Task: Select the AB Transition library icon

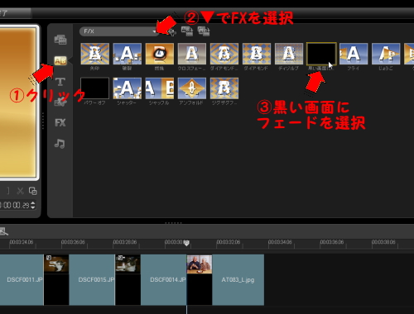Action: [60, 60]
